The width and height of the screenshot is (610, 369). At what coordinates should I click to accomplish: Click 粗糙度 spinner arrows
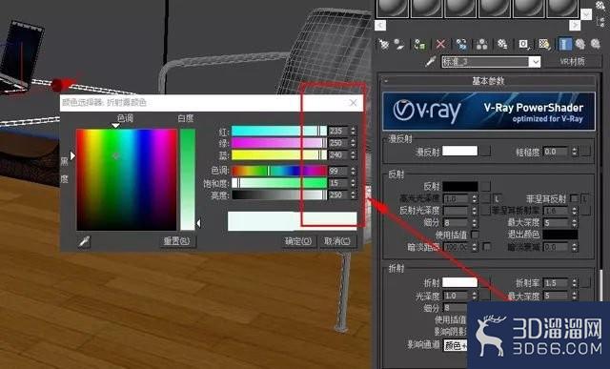tap(575, 152)
